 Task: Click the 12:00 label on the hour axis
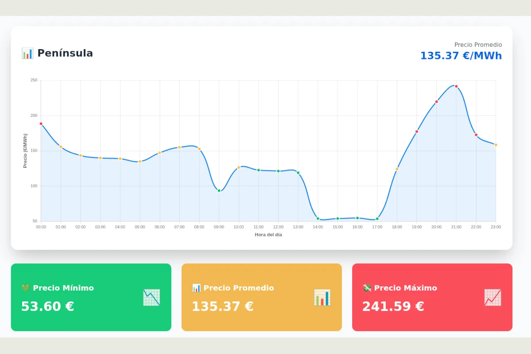tap(278, 227)
